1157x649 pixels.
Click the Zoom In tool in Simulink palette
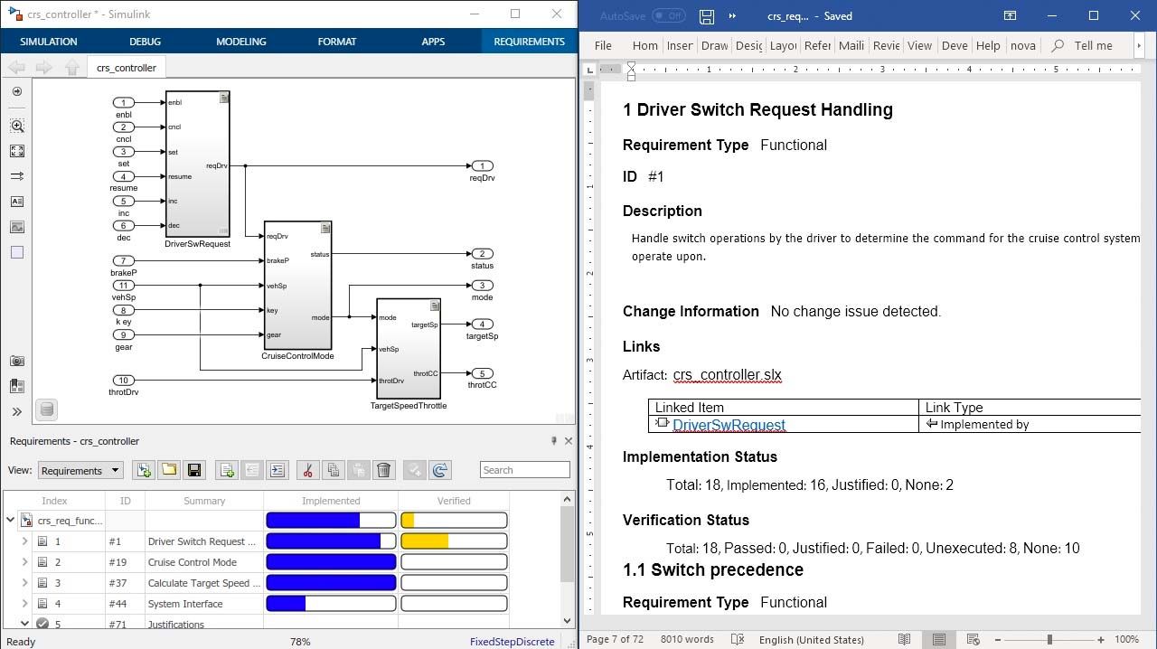coord(16,127)
